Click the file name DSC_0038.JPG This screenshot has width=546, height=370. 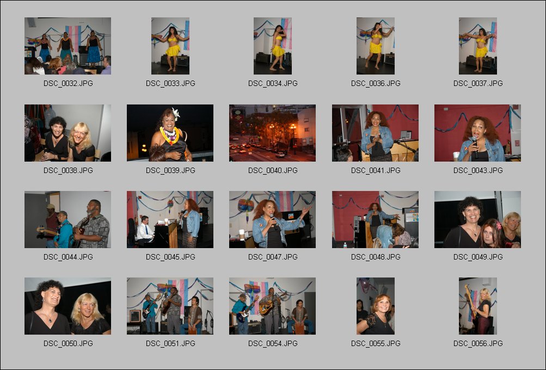[x=68, y=170]
